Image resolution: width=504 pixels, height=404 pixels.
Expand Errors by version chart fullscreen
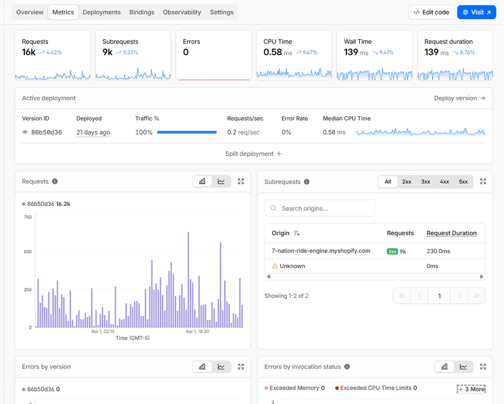[241, 367]
